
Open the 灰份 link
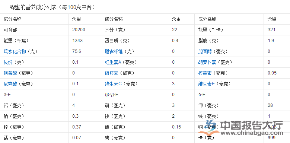point(8,62)
